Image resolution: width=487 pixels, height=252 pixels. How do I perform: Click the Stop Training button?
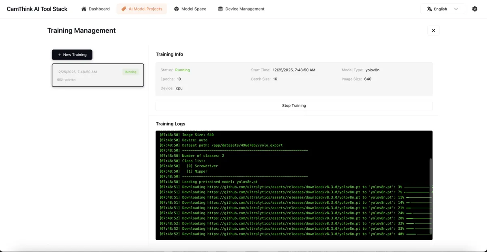click(294, 106)
